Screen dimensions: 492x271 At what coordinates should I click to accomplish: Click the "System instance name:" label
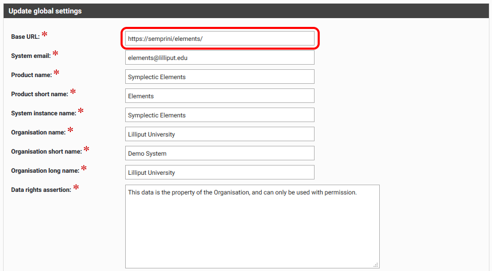click(x=43, y=113)
